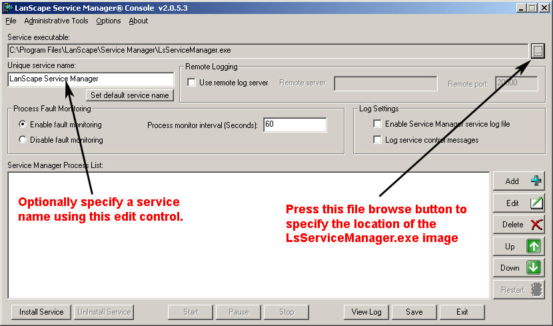This screenshot has width=553, height=326.
Task: Click the Pause button
Action: pyautogui.click(x=239, y=312)
